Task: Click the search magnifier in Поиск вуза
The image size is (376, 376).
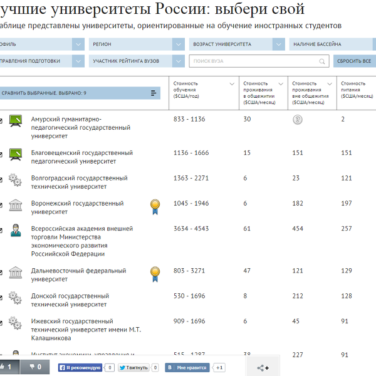Action: point(323,61)
